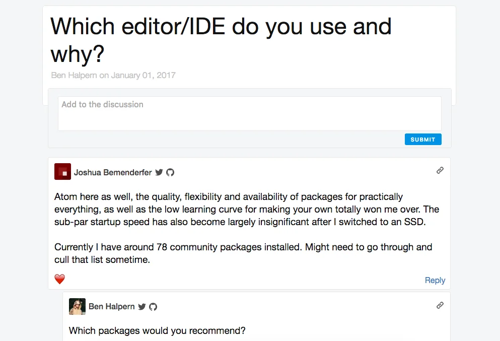The image size is (500, 341).
Task: Focus the 'Add to the discussion' comment box
Action: point(249,113)
